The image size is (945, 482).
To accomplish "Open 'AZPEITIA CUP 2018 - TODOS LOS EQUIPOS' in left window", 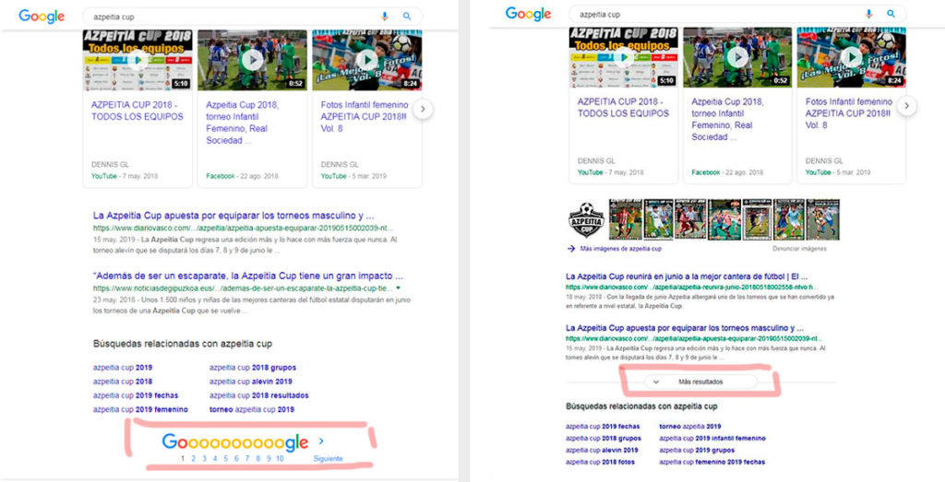I will pos(138,111).
